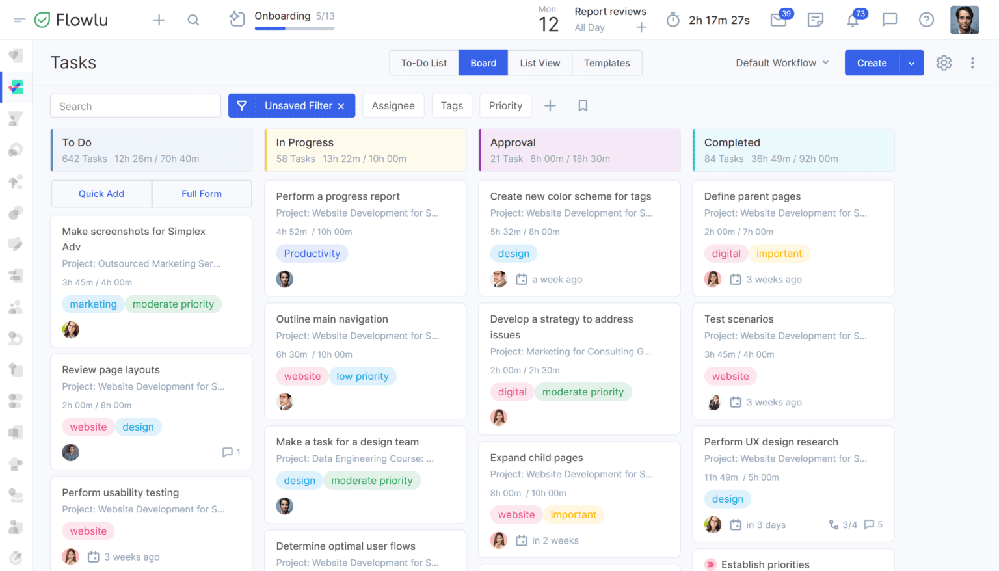The image size is (999, 571).
Task: Open the mail icon with 39 unread
Action: coord(779,20)
